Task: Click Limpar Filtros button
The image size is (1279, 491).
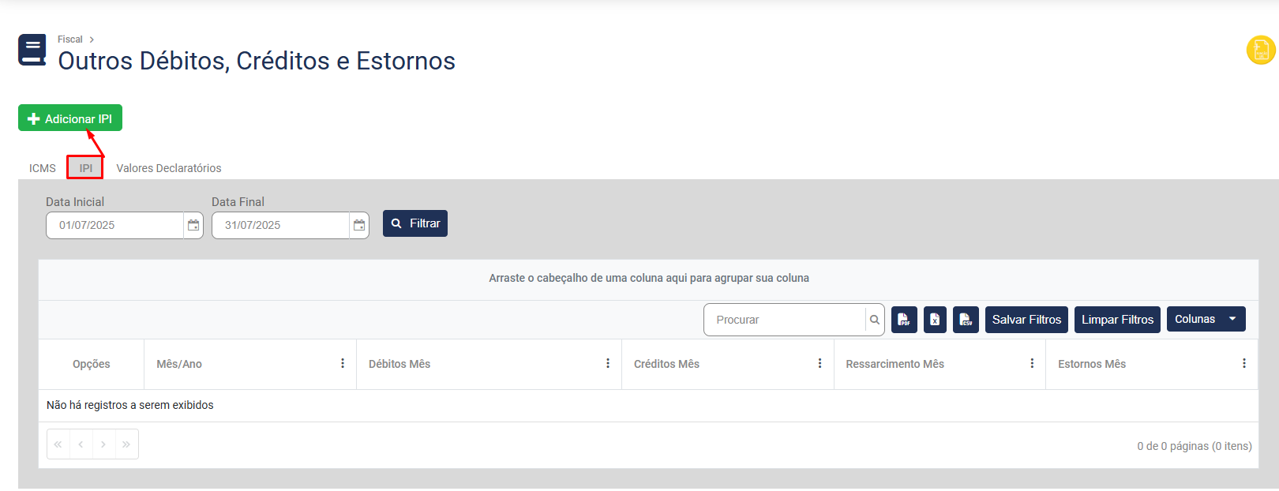Action: (x=1117, y=320)
